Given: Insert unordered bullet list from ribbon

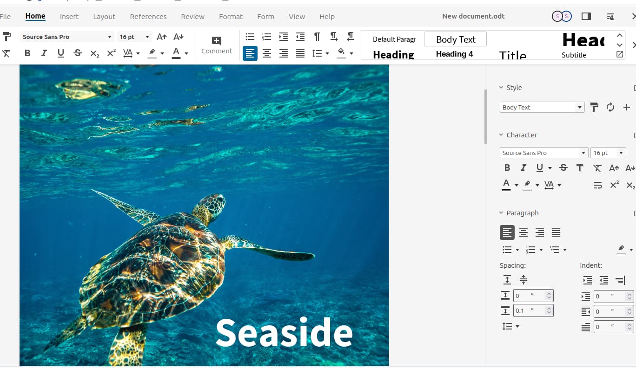Looking at the screenshot, I should click(250, 37).
